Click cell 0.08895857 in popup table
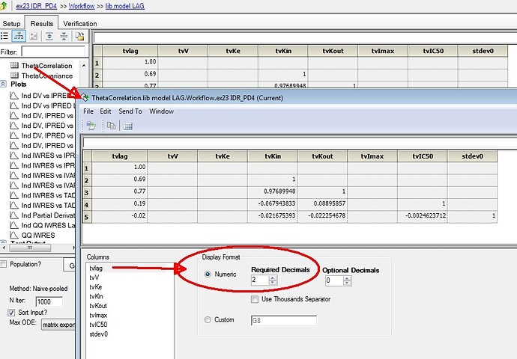This screenshot has width=517, height=359. point(322,203)
